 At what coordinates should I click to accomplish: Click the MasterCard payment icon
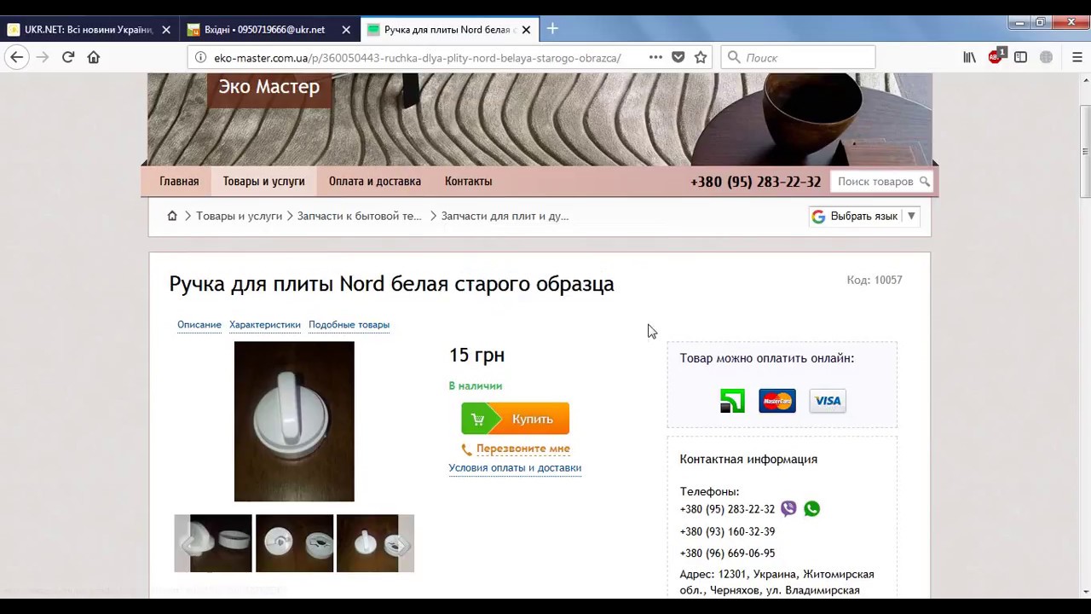point(777,401)
